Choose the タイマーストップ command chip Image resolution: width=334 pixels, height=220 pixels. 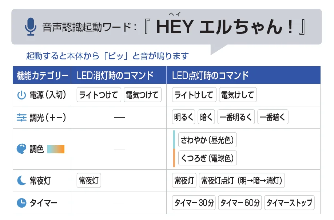[289, 203]
